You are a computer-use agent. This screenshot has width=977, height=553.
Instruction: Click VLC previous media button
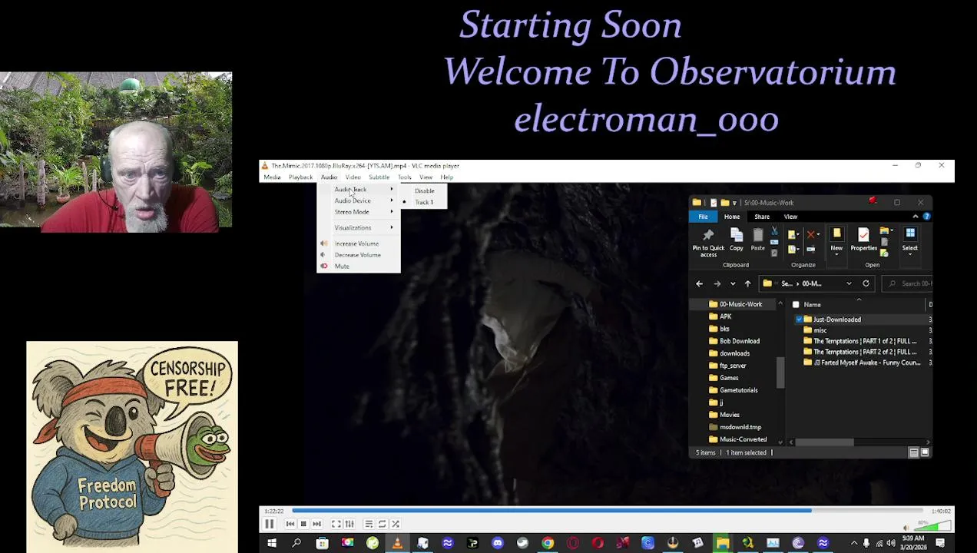[290, 524]
